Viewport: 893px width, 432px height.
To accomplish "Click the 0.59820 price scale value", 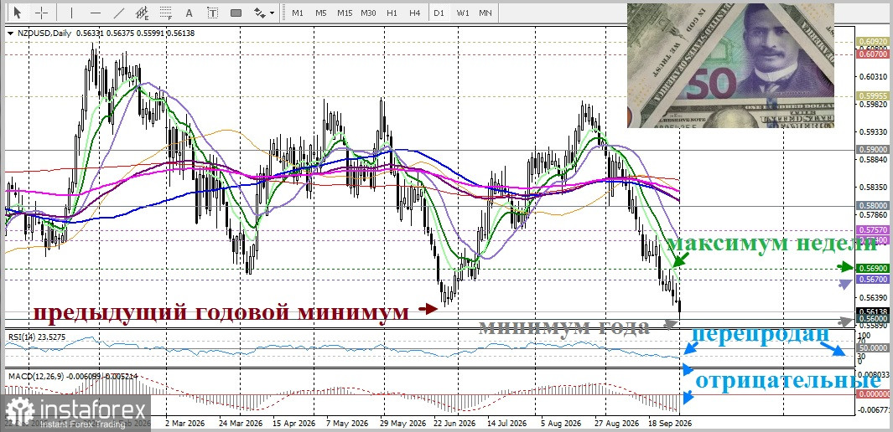I will click(872, 105).
